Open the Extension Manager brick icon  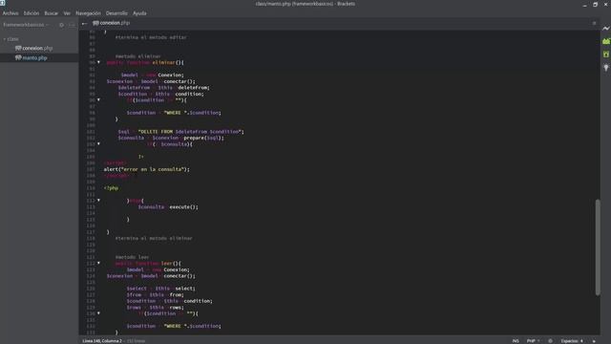click(606, 41)
